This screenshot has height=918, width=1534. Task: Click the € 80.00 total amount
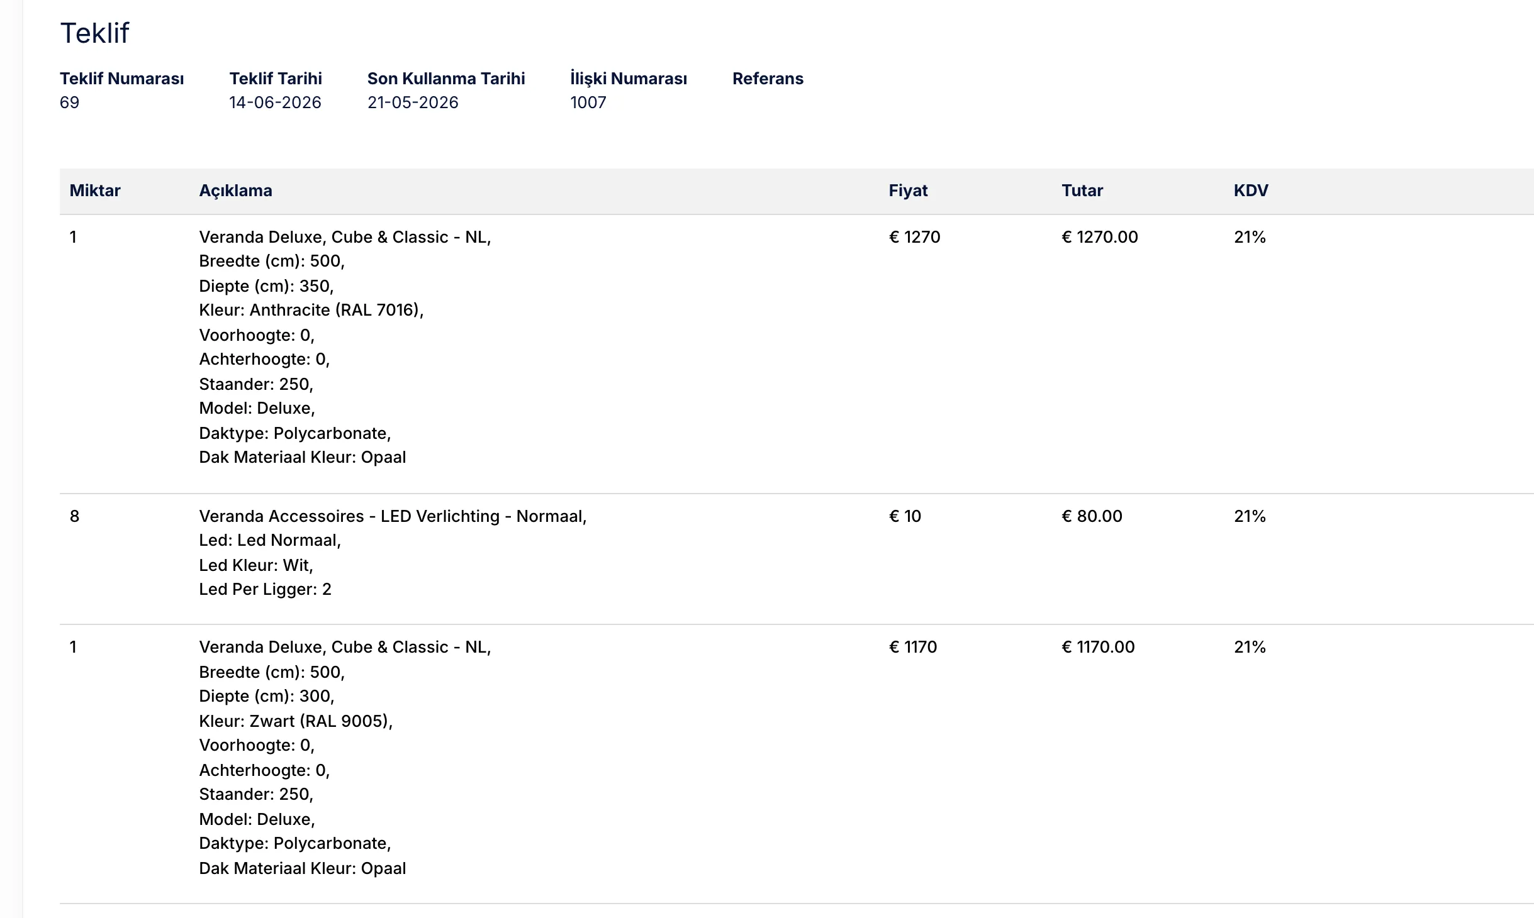pos(1092,516)
